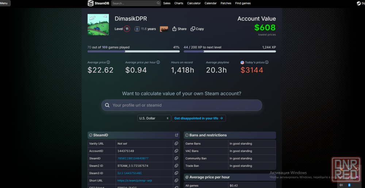Click Trade Ban row label
The image size is (365, 188).
(x=192, y=166)
